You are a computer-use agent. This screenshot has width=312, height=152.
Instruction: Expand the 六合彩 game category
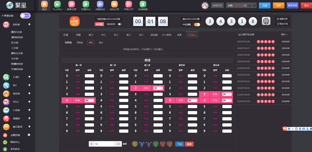point(29,110)
